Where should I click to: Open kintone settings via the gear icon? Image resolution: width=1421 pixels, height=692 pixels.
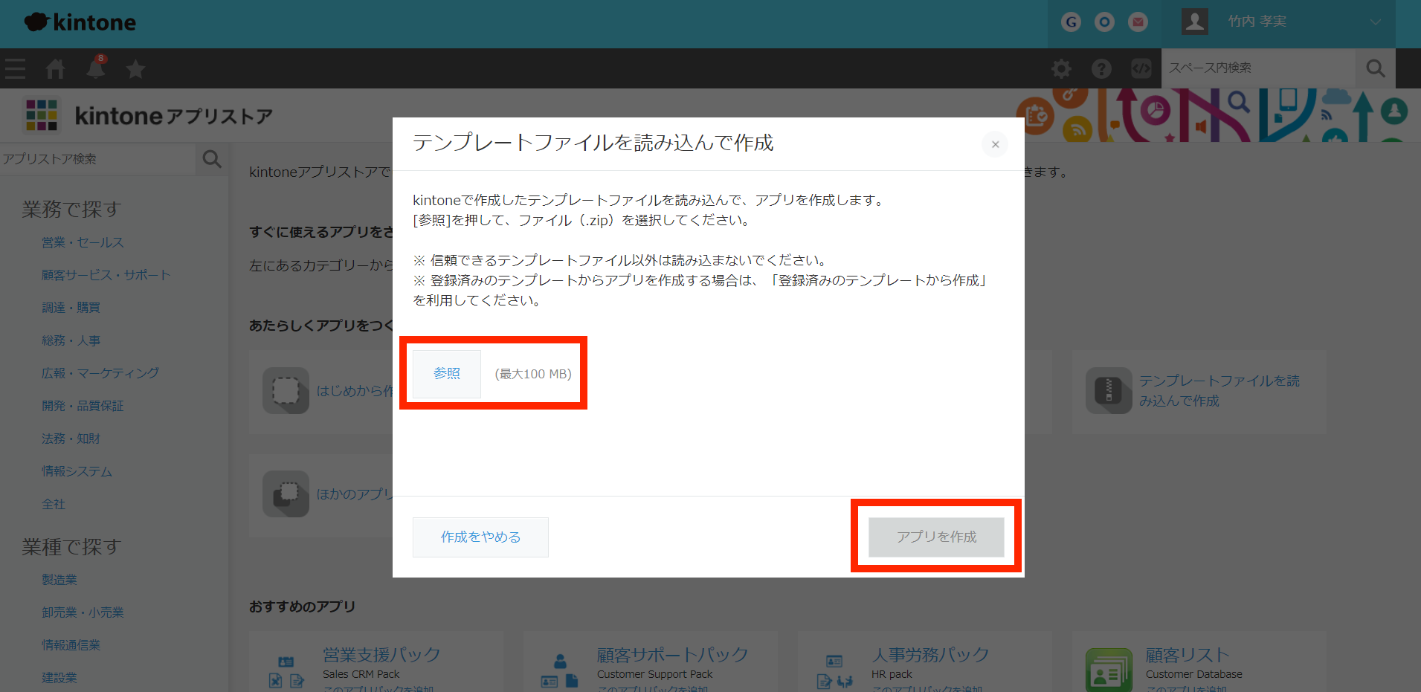tap(1061, 68)
